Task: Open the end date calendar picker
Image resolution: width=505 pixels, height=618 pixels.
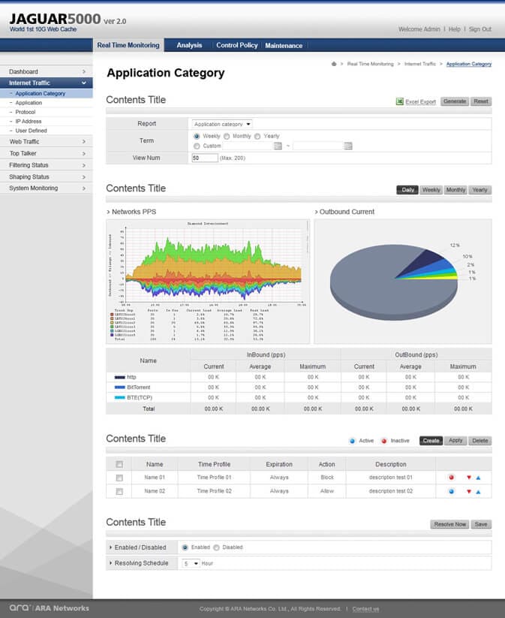Action: (x=348, y=146)
